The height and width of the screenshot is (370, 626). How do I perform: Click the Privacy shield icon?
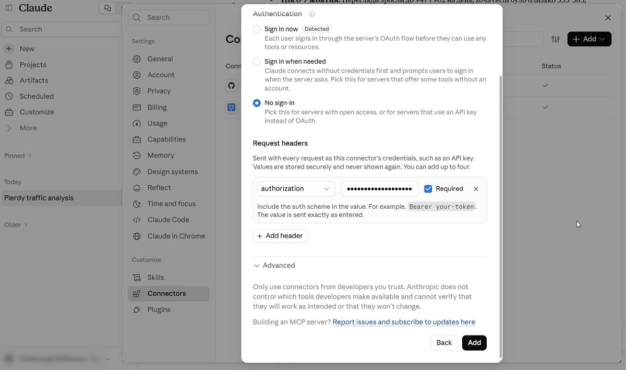click(137, 91)
